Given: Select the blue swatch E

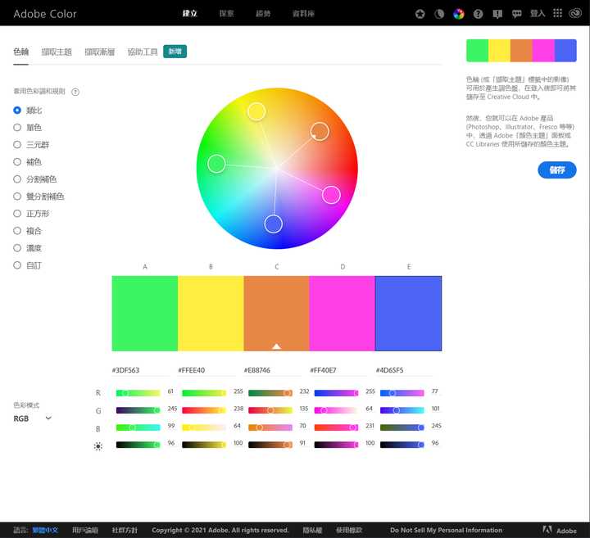Looking at the screenshot, I should pos(408,313).
